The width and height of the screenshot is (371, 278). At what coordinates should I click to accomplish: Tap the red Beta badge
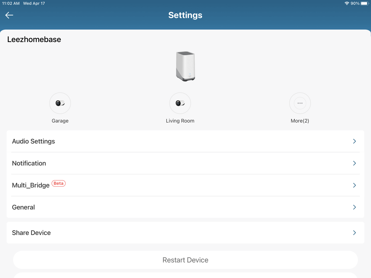(58, 183)
